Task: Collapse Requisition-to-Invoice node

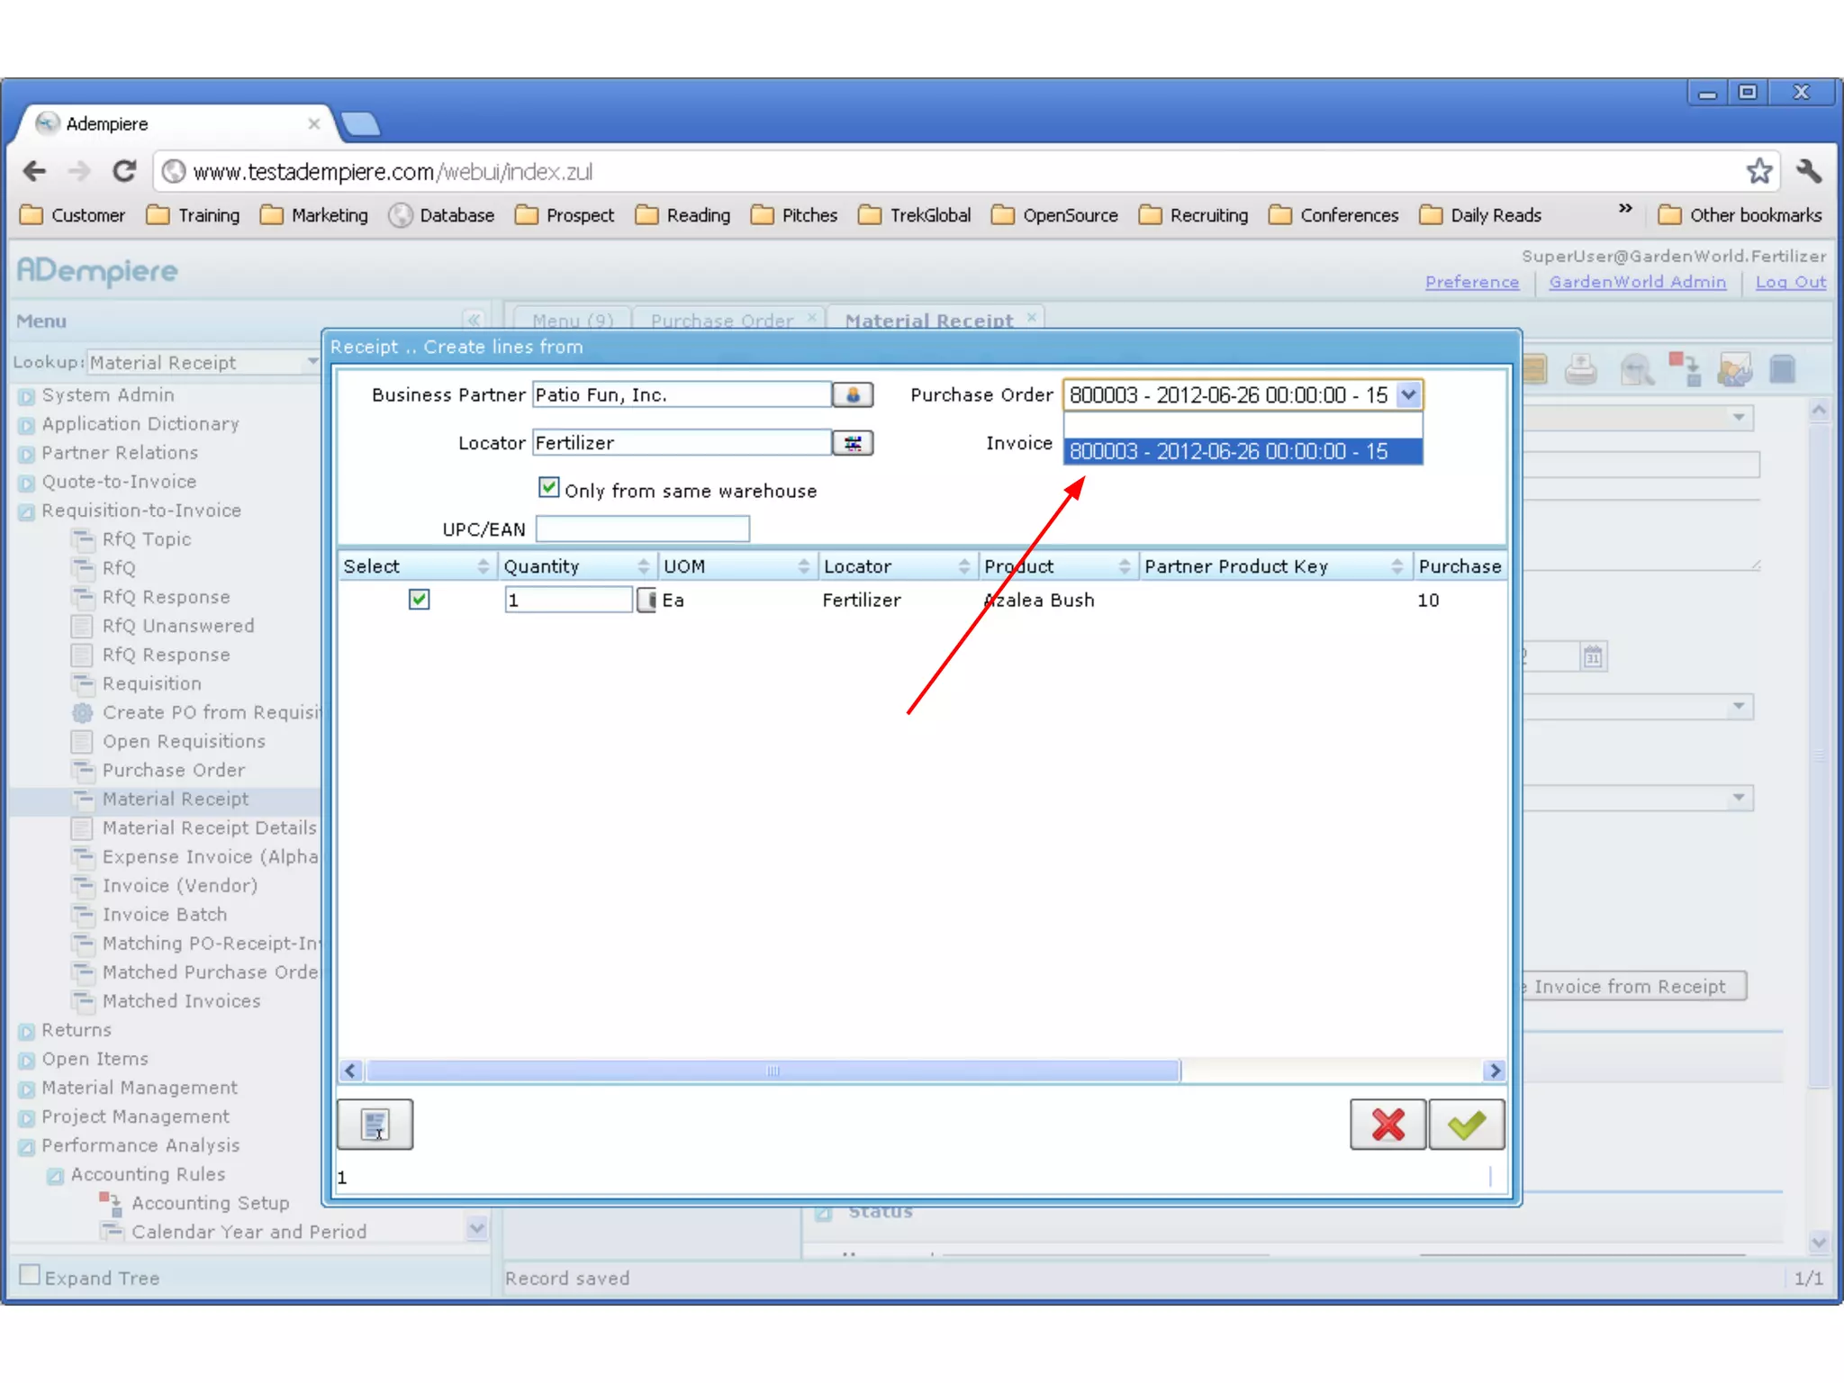Action: point(27,511)
